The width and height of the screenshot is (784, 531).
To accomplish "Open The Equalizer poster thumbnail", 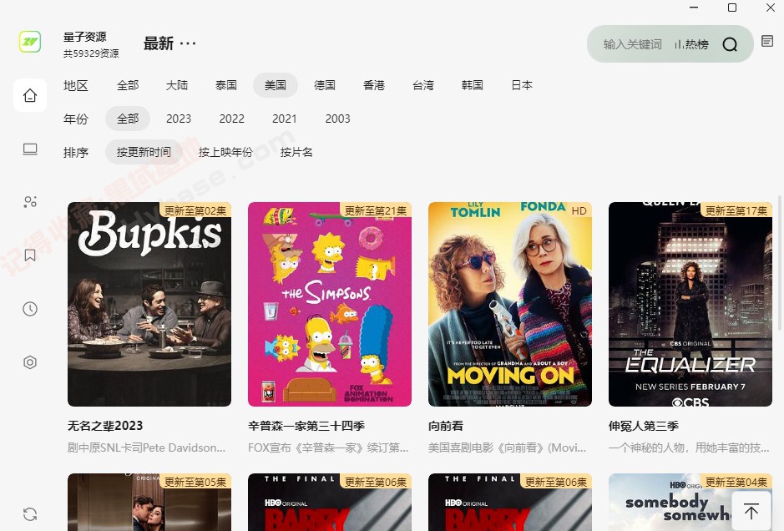I will coord(690,304).
